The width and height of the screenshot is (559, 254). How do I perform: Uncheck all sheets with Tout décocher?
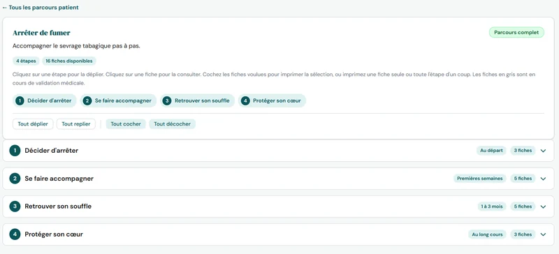[x=172, y=124]
